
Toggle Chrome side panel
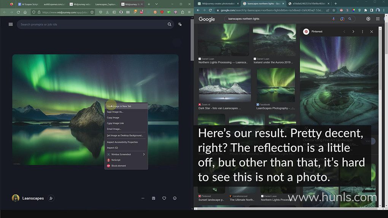click(372, 10)
